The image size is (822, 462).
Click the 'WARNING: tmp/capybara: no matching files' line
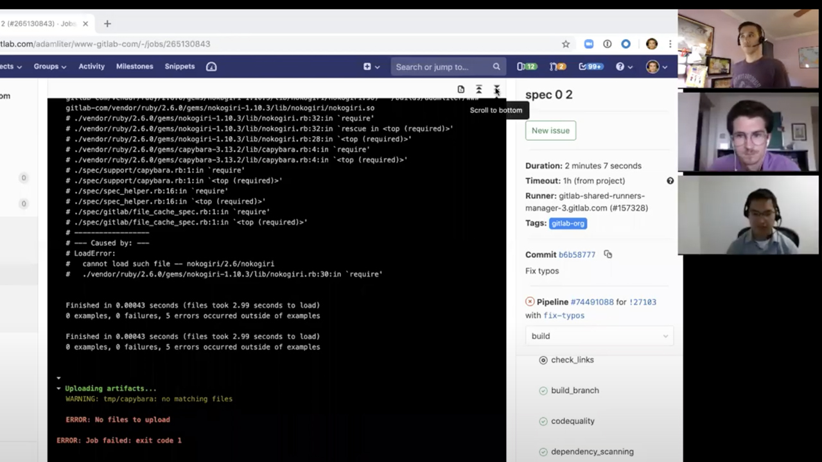coord(149,399)
